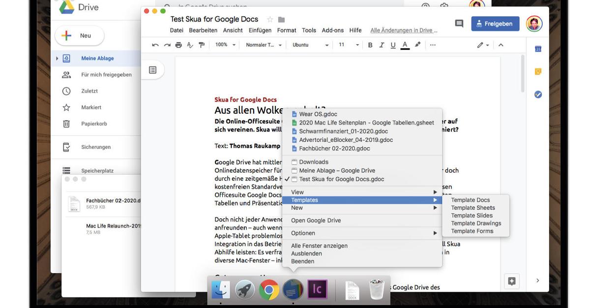The width and height of the screenshot is (590, 308).
Task: Open Trash in the Dock
Action: point(377,289)
